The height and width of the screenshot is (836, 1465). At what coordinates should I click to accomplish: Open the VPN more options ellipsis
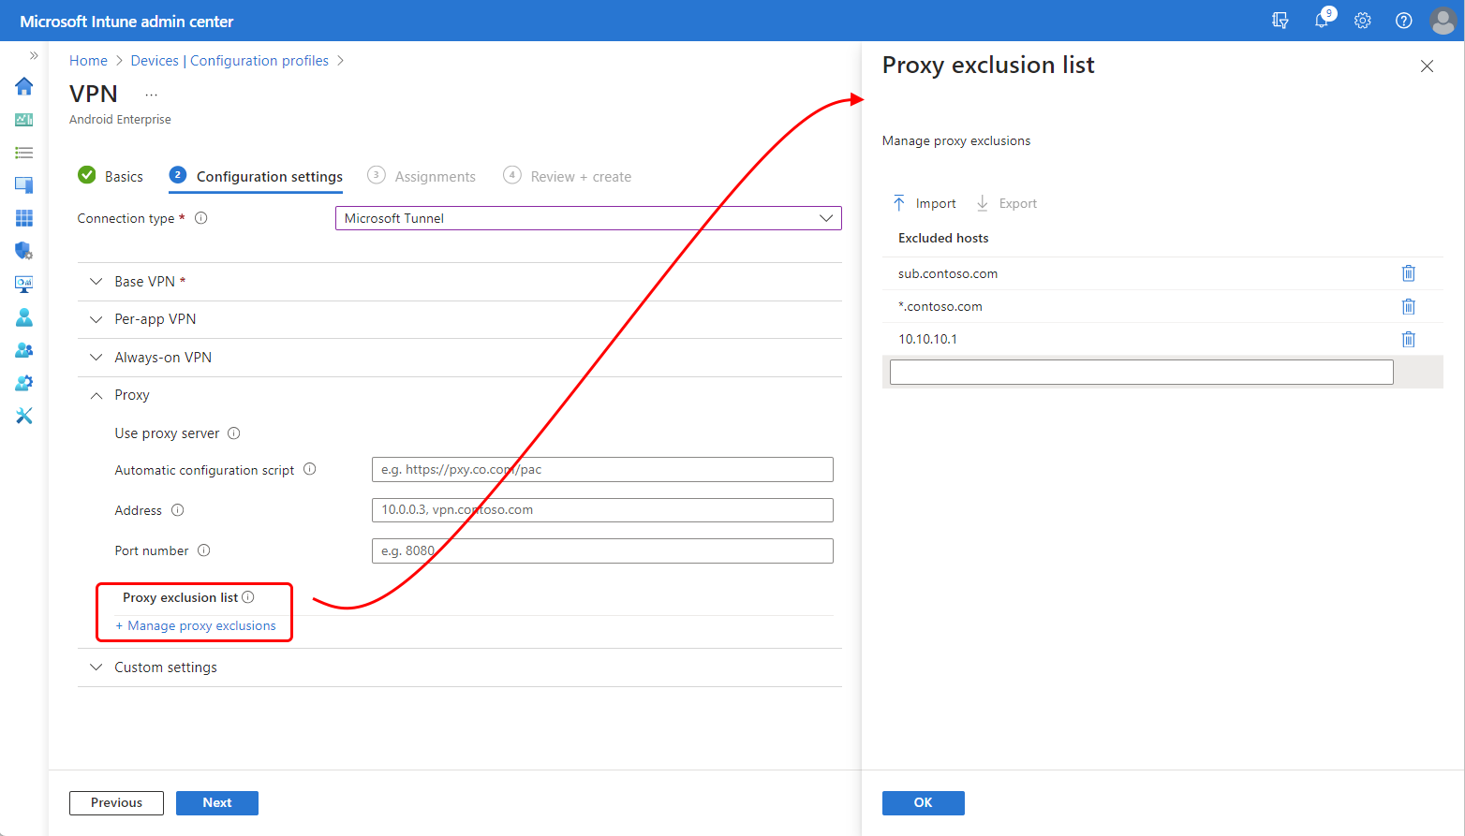152,95
